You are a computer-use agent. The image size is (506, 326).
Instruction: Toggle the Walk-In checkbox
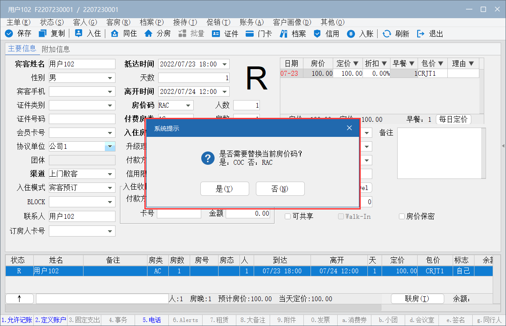341,216
